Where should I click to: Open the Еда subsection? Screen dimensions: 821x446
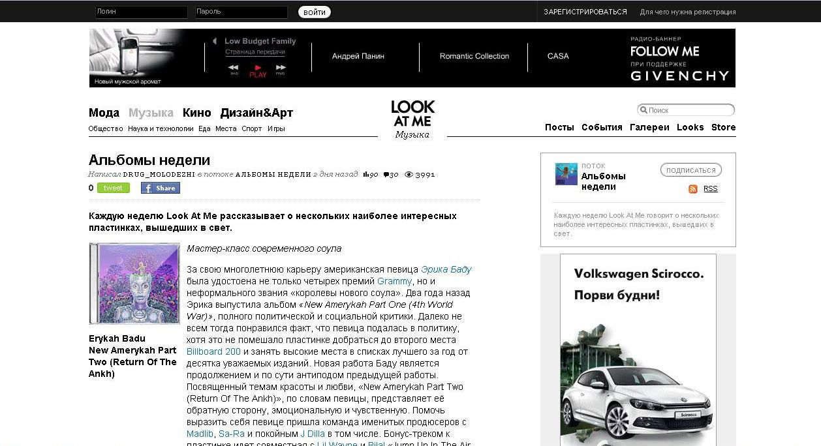[204, 128]
